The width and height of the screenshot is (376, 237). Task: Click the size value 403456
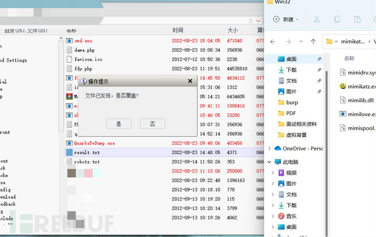tap(234, 143)
